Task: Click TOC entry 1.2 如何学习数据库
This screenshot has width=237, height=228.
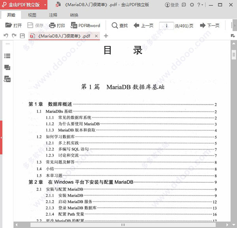Action: point(126,137)
